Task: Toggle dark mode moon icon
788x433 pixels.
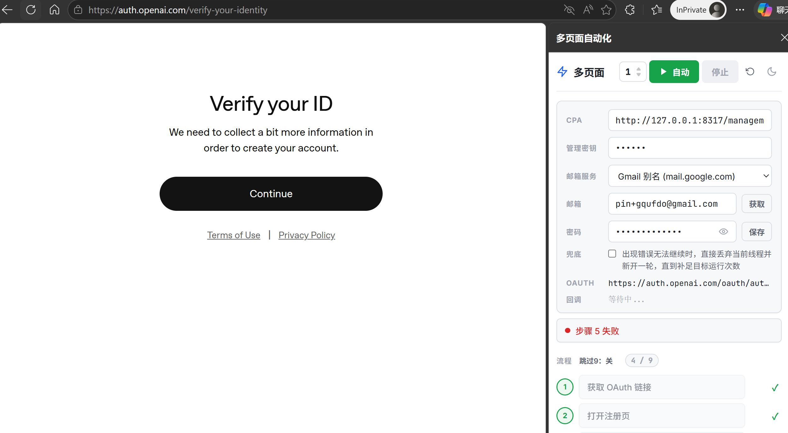Action: 772,72
